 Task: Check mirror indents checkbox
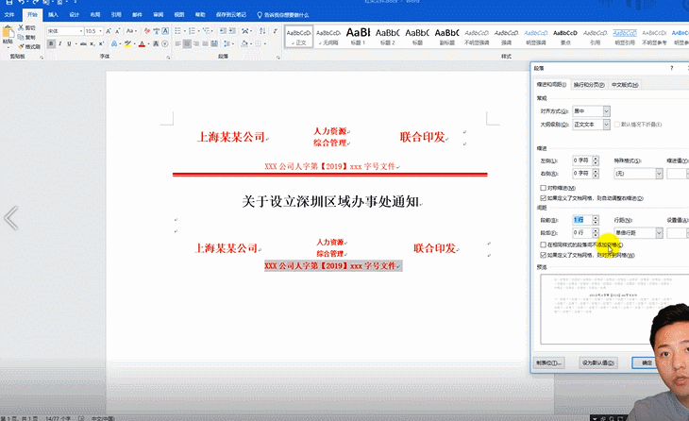click(x=543, y=188)
